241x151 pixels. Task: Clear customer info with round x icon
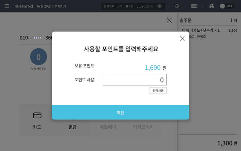click(159, 6)
